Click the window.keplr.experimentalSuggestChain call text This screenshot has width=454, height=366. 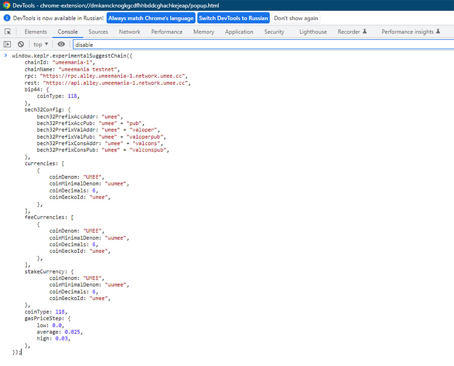click(69, 56)
